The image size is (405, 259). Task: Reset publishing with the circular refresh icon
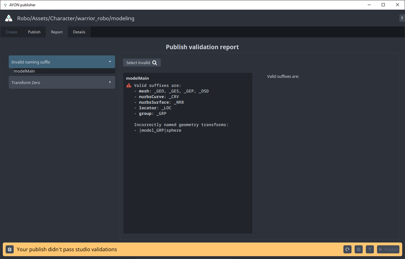(x=347, y=249)
